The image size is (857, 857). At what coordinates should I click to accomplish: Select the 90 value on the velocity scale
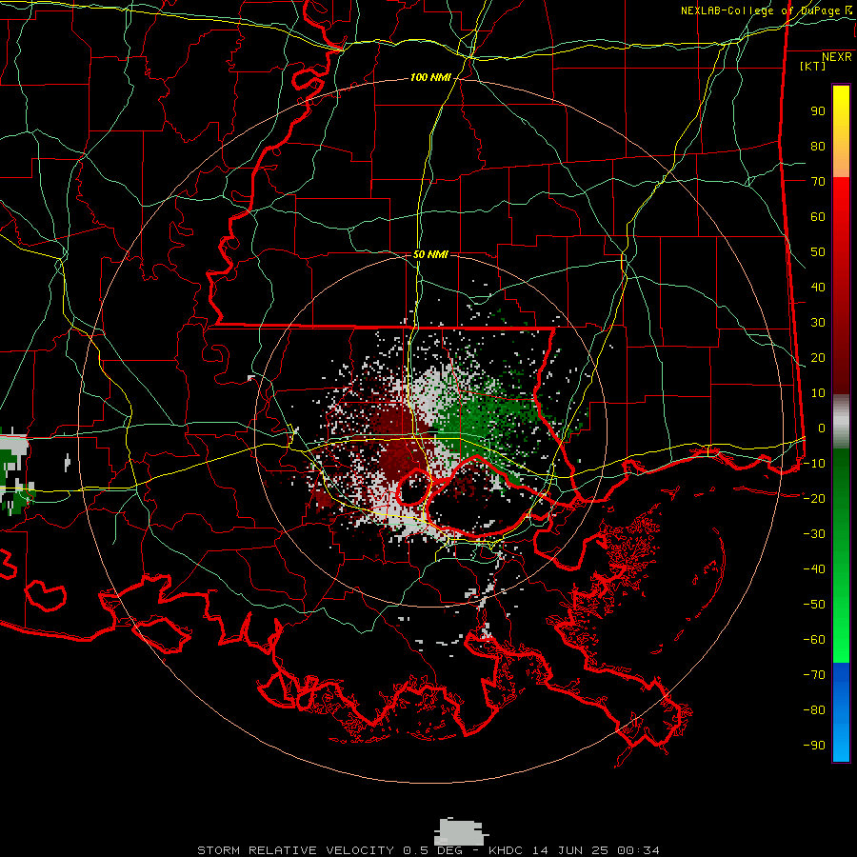click(818, 111)
